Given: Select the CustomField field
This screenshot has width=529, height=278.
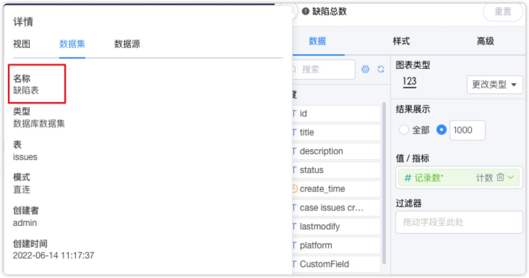Looking at the screenshot, I should click(336, 264).
